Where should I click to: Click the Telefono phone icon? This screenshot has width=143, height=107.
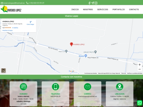55,87
